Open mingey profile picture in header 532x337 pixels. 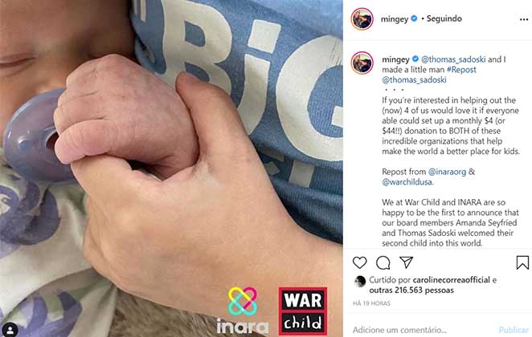[362, 19]
